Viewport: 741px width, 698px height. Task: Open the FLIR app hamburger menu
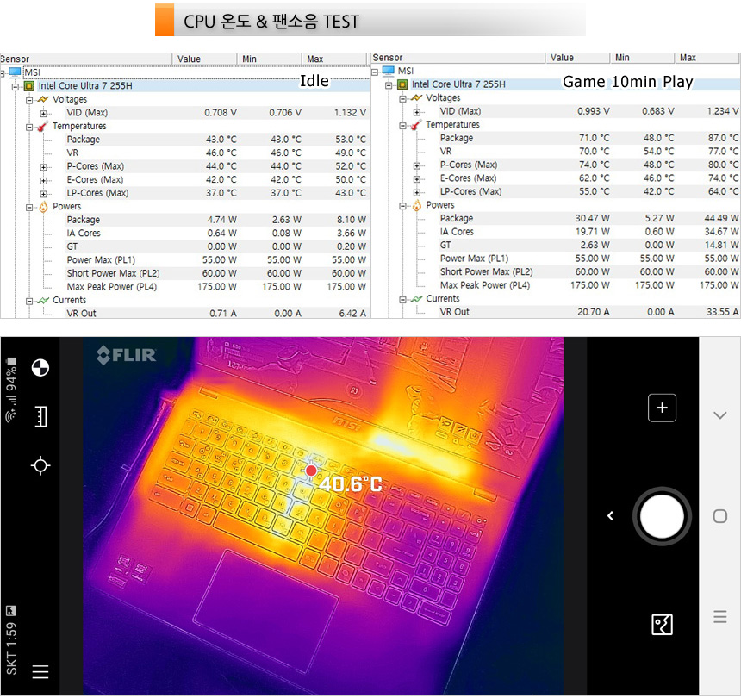click(x=40, y=672)
